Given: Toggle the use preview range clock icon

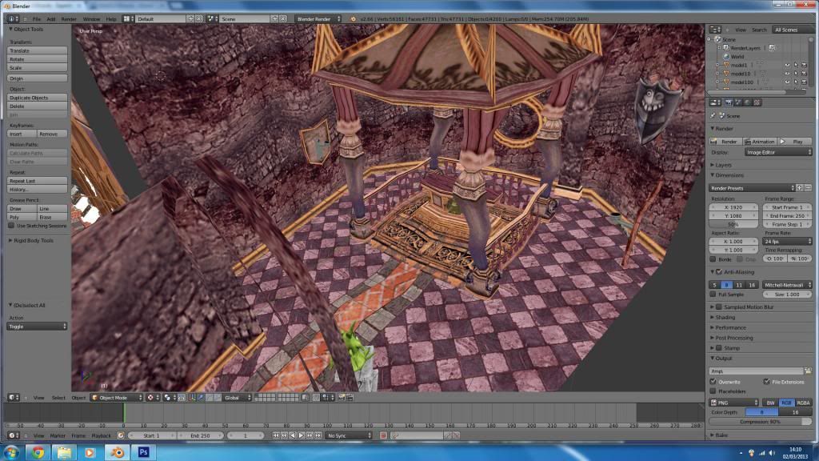Looking at the screenshot, I should pyautogui.click(x=121, y=435).
